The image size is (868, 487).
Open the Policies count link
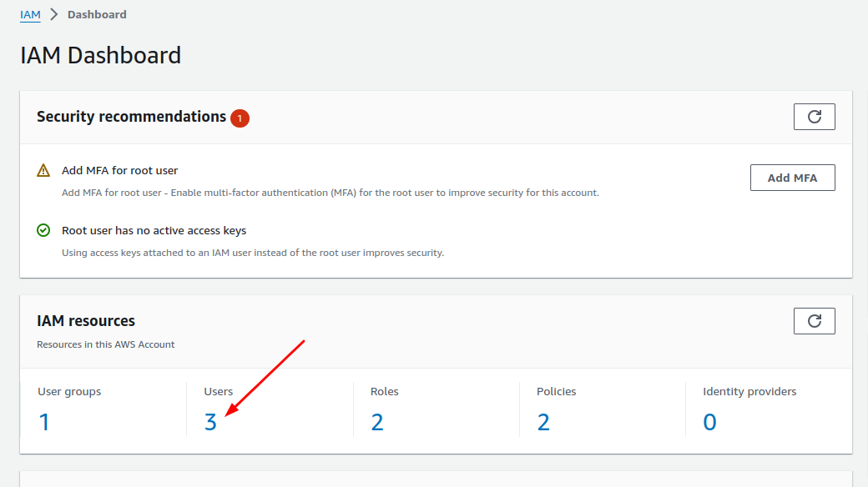(543, 421)
